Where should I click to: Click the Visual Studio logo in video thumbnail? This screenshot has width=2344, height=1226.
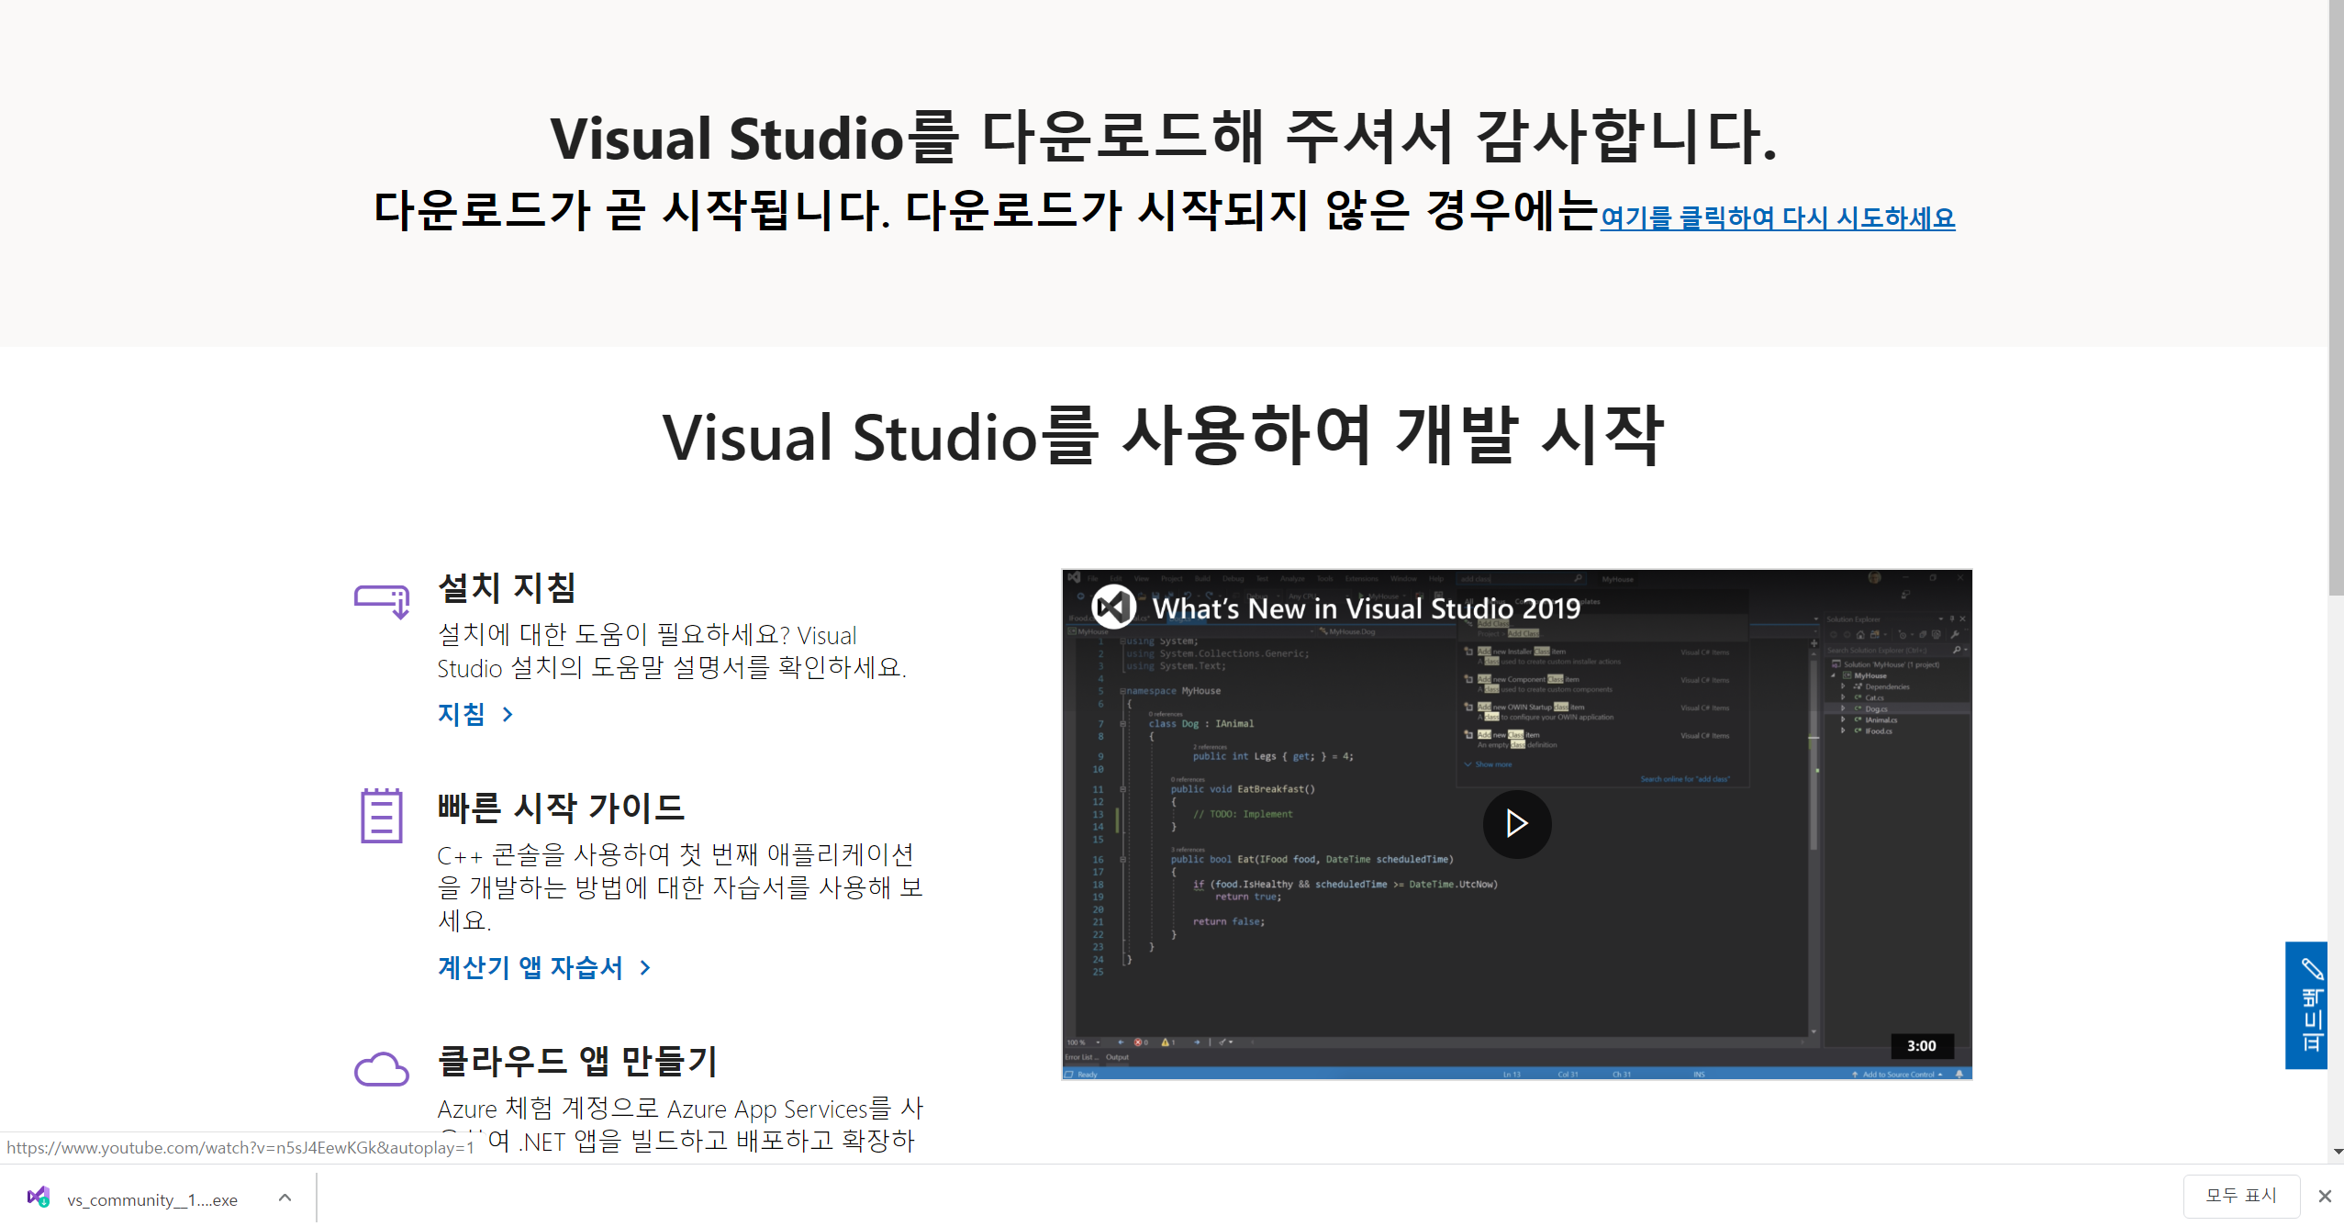(1113, 607)
